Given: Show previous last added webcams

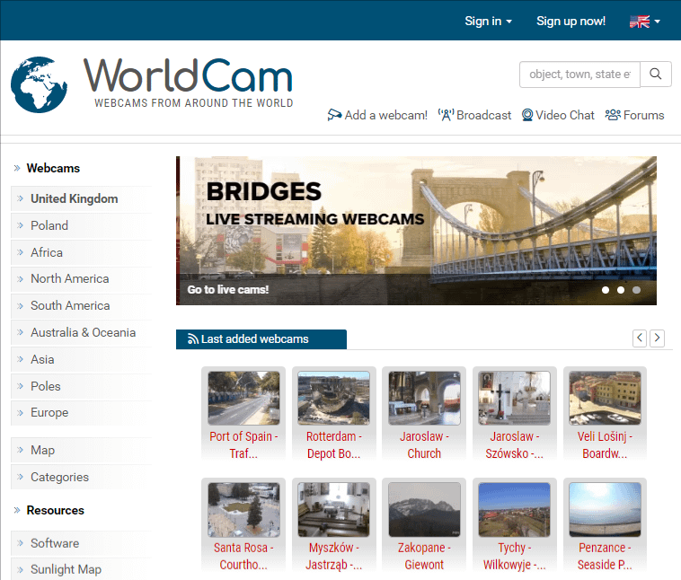Looking at the screenshot, I should click(x=640, y=338).
